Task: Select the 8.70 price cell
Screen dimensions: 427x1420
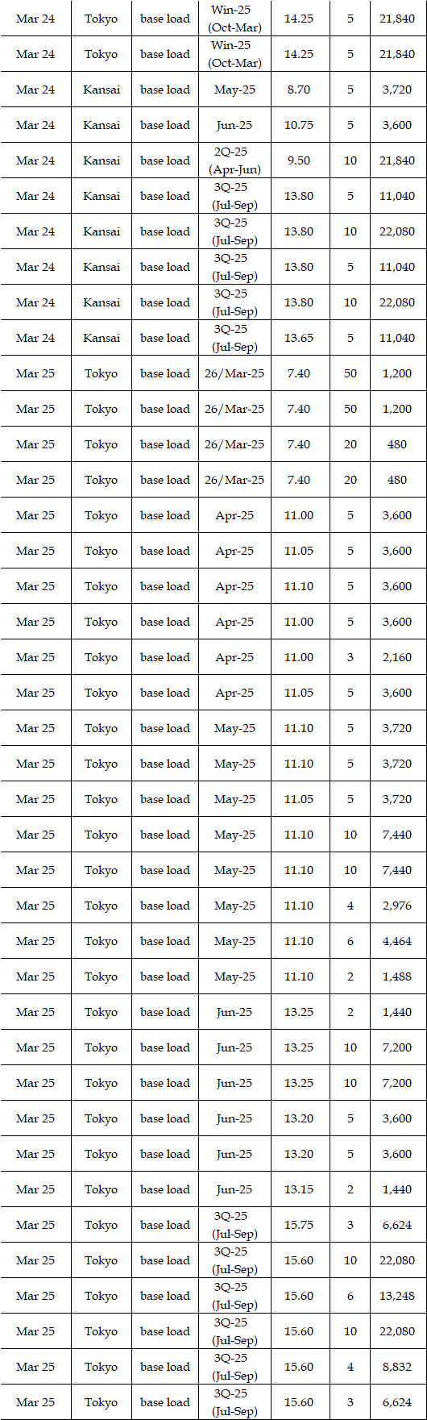Action: [x=299, y=90]
